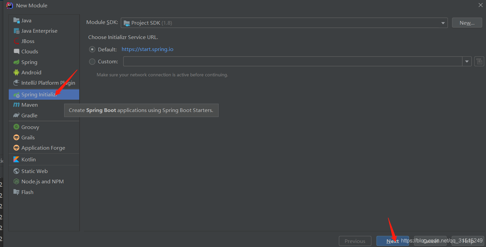Click the Next button
Viewport: 486px width, 247px height.
click(x=393, y=241)
